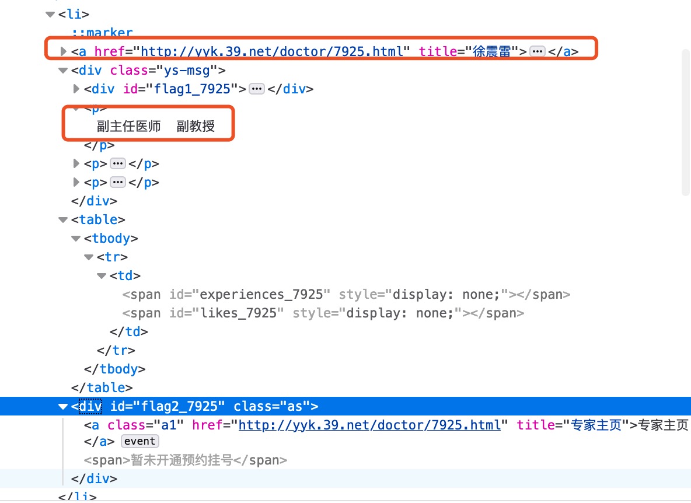The image size is (691, 503).
Task: Click the title 徐震雷 attribute value
Action: tap(492, 51)
